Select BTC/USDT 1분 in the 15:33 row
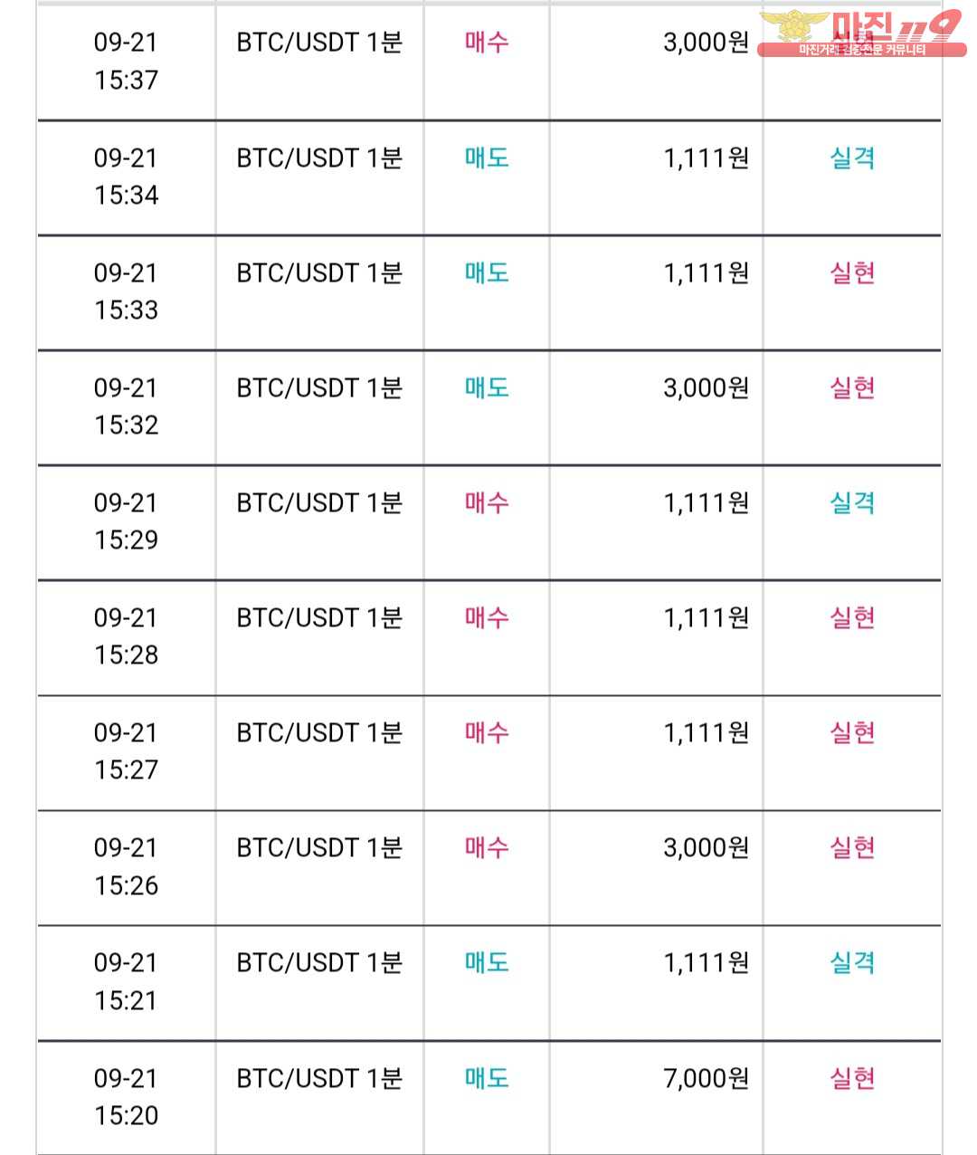The width and height of the screenshot is (977, 1155). tap(319, 272)
